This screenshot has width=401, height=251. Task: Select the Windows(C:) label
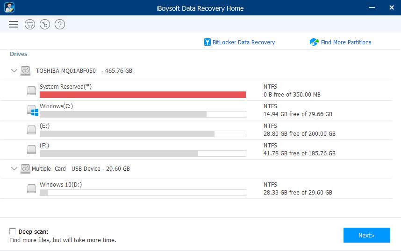[x=56, y=106]
